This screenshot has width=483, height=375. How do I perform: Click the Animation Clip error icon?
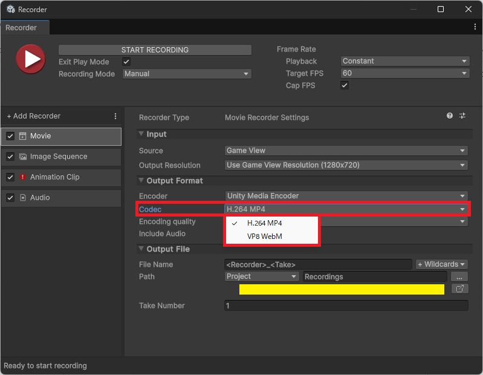[x=23, y=177]
